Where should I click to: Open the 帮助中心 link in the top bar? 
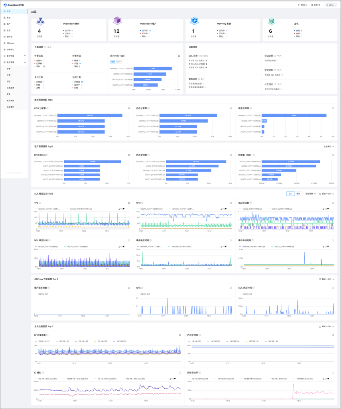point(303,5)
